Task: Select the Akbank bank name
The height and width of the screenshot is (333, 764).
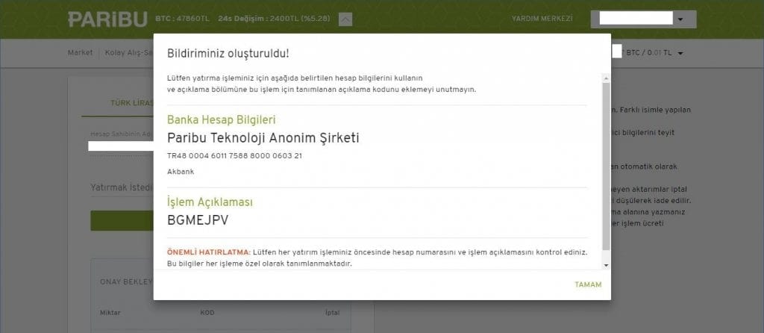Action: [181, 172]
